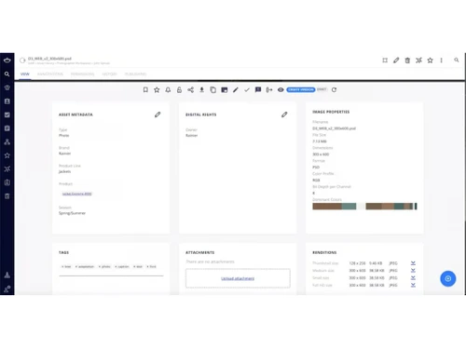Screen dimensions: 466x349
Task: Open the three-dot more options menu
Action: (x=441, y=60)
